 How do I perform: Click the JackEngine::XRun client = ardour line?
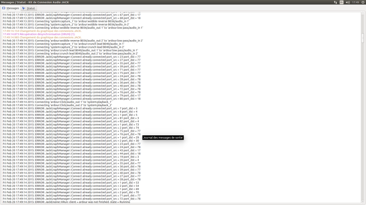pyautogui.click(x=66, y=202)
